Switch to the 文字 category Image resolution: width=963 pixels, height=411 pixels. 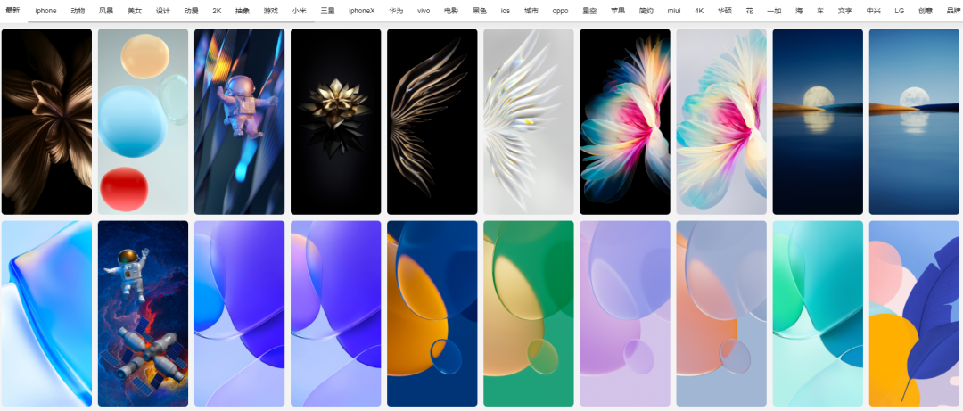[x=845, y=11]
